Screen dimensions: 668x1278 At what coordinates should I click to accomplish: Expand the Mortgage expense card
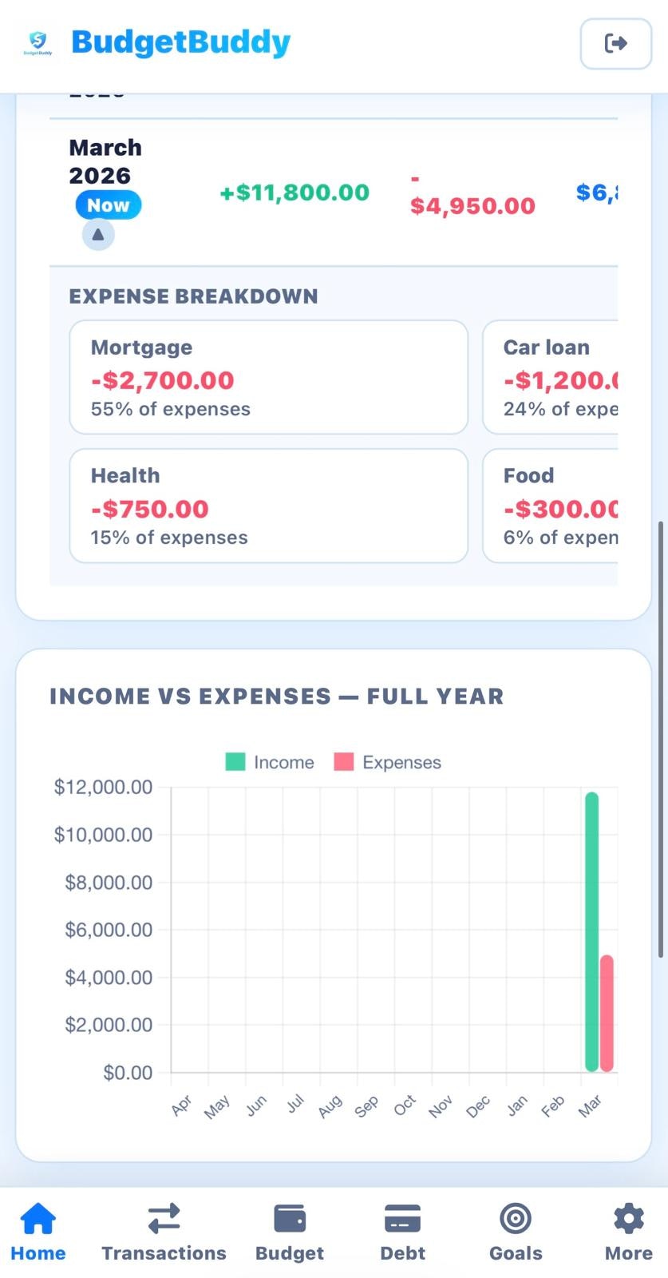pos(268,376)
